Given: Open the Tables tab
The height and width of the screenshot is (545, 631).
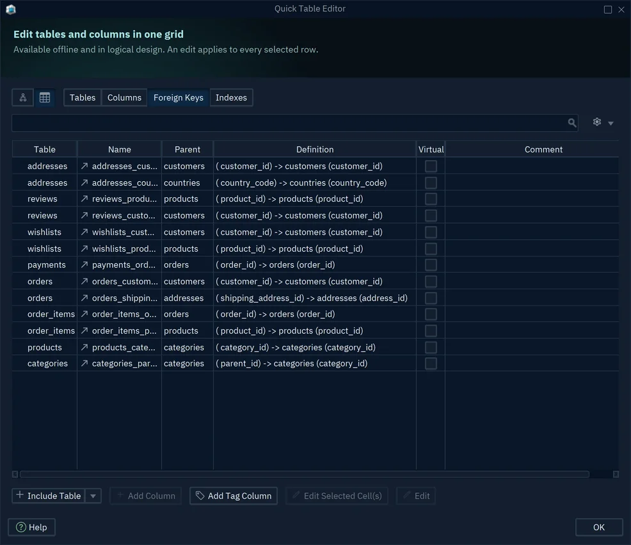Looking at the screenshot, I should pos(83,97).
